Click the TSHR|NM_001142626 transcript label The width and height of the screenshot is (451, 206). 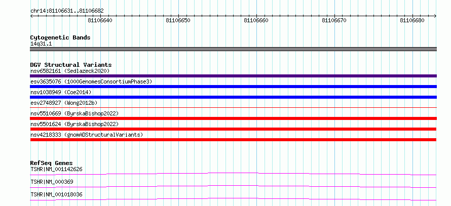(56, 169)
